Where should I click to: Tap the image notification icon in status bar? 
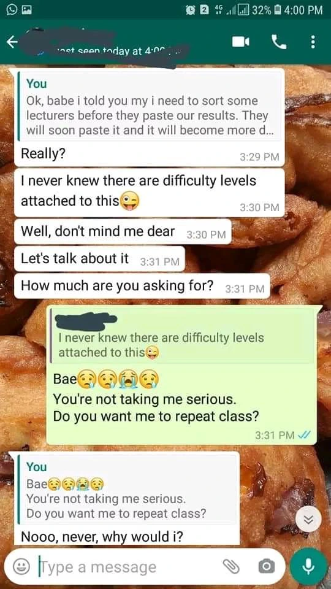click(x=26, y=10)
